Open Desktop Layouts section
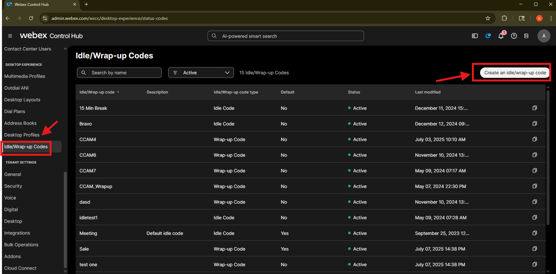This screenshot has width=556, height=274. tap(22, 100)
